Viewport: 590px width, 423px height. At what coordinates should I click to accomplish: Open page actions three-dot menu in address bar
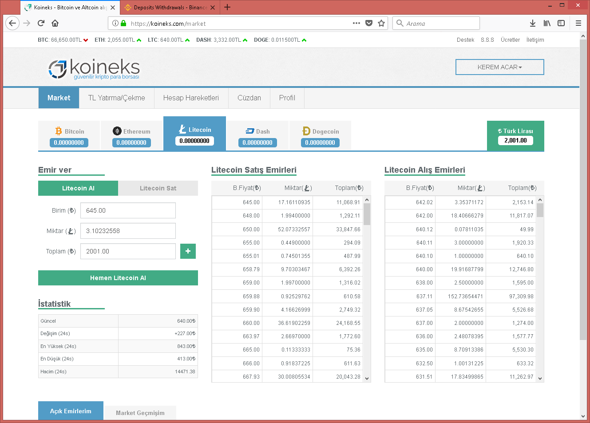tap(356, 23)
